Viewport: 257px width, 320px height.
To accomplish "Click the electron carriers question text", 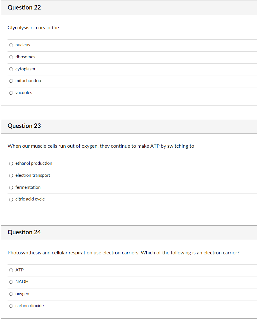I will coord(123,253).
